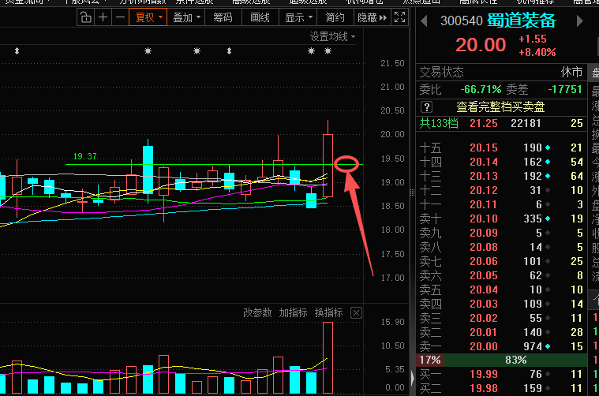Open the 复权 dropdown
This screenshot has height=396, width=599.
(x=148, y=17)
